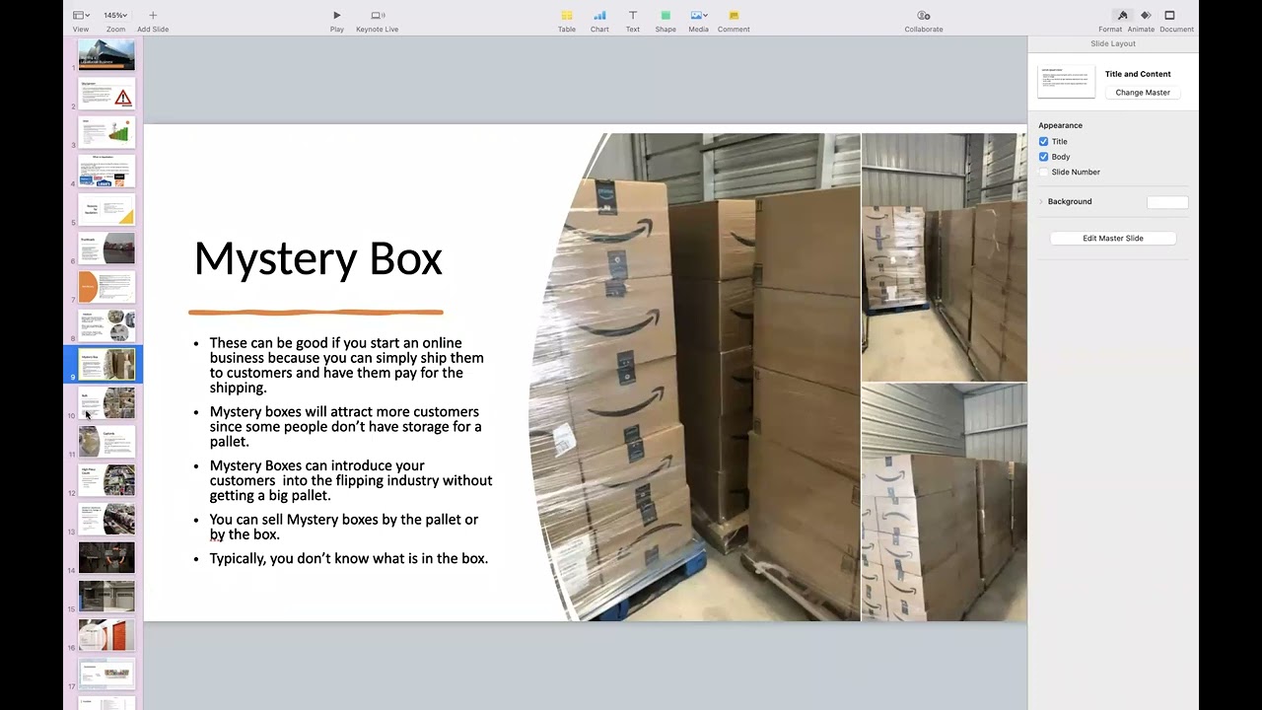
Task: Select slide 12 thumbnail
Action: point(106,480)
